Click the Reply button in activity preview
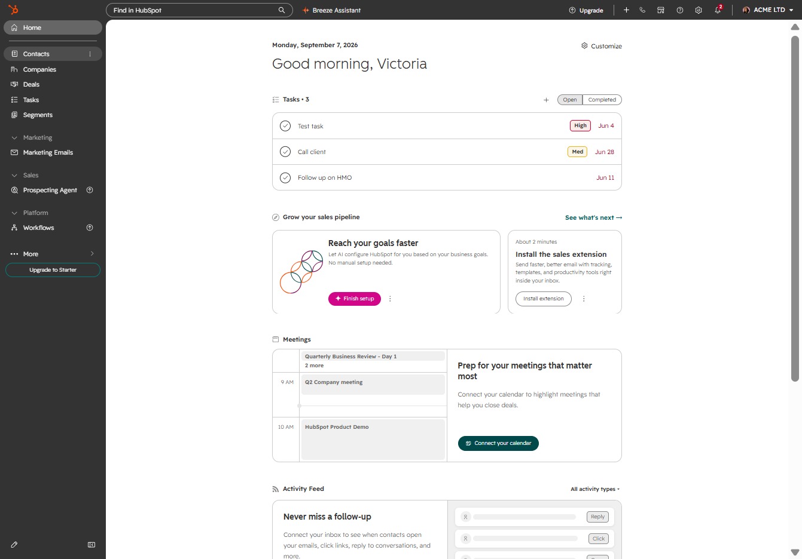 597,517
